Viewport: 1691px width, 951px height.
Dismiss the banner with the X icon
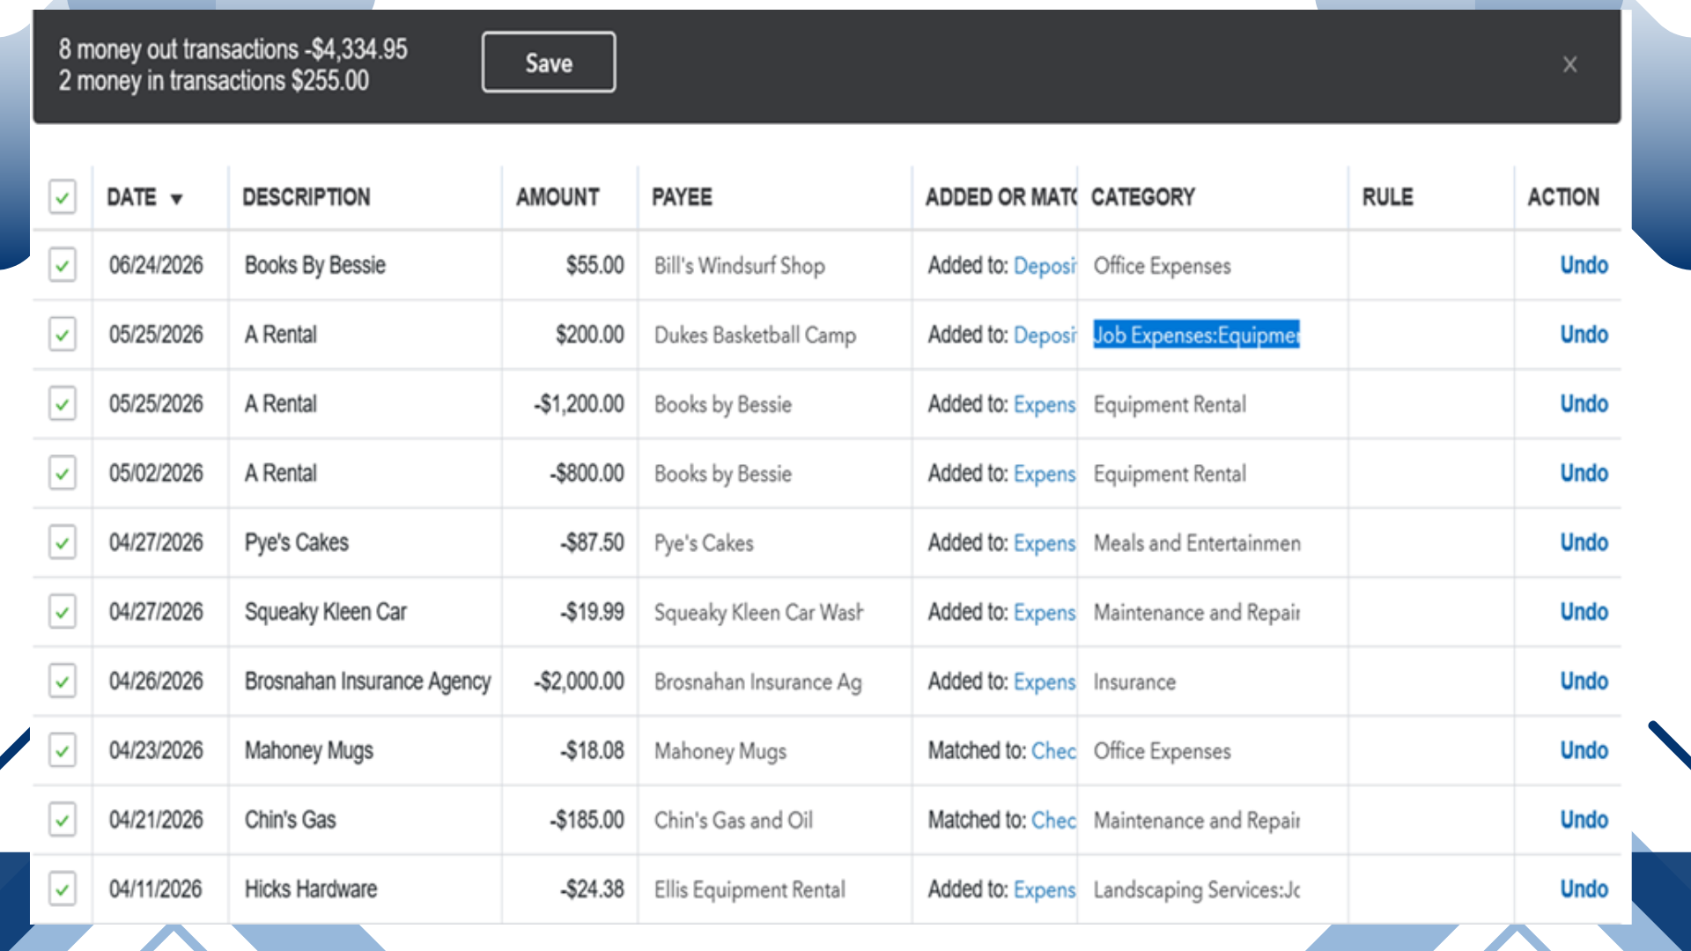click(x=1569, y=64)
